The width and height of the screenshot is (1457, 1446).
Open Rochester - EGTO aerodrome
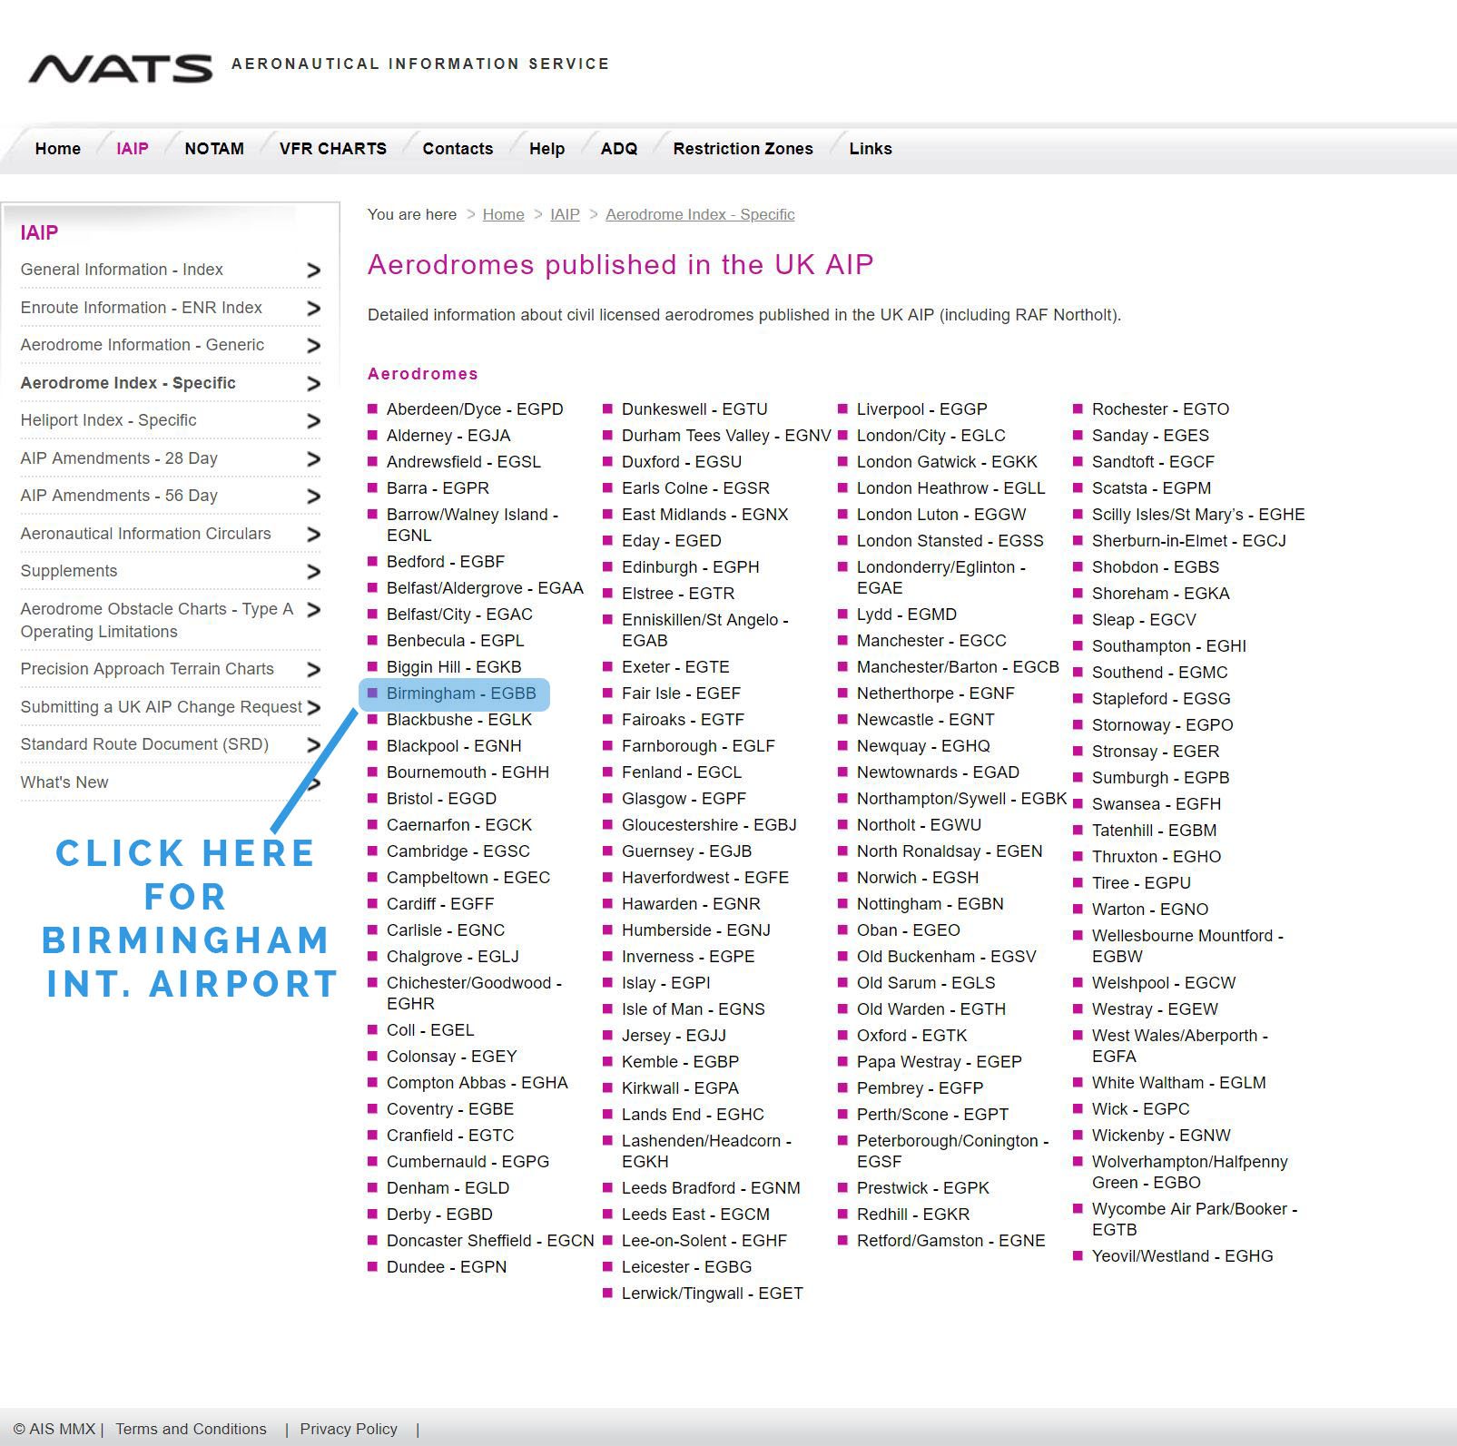tap(1160, 409)
